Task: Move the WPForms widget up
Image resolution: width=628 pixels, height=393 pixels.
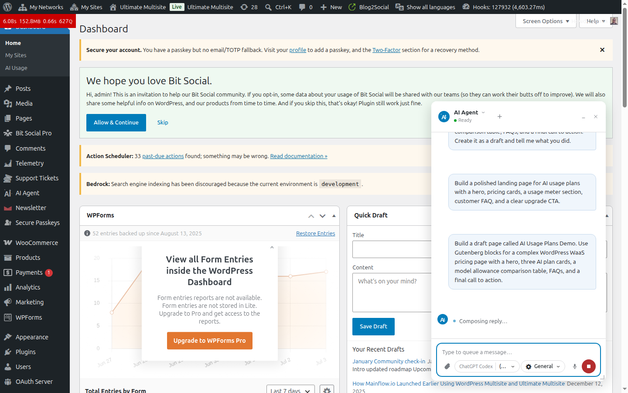Action: (x=311, y=216)
